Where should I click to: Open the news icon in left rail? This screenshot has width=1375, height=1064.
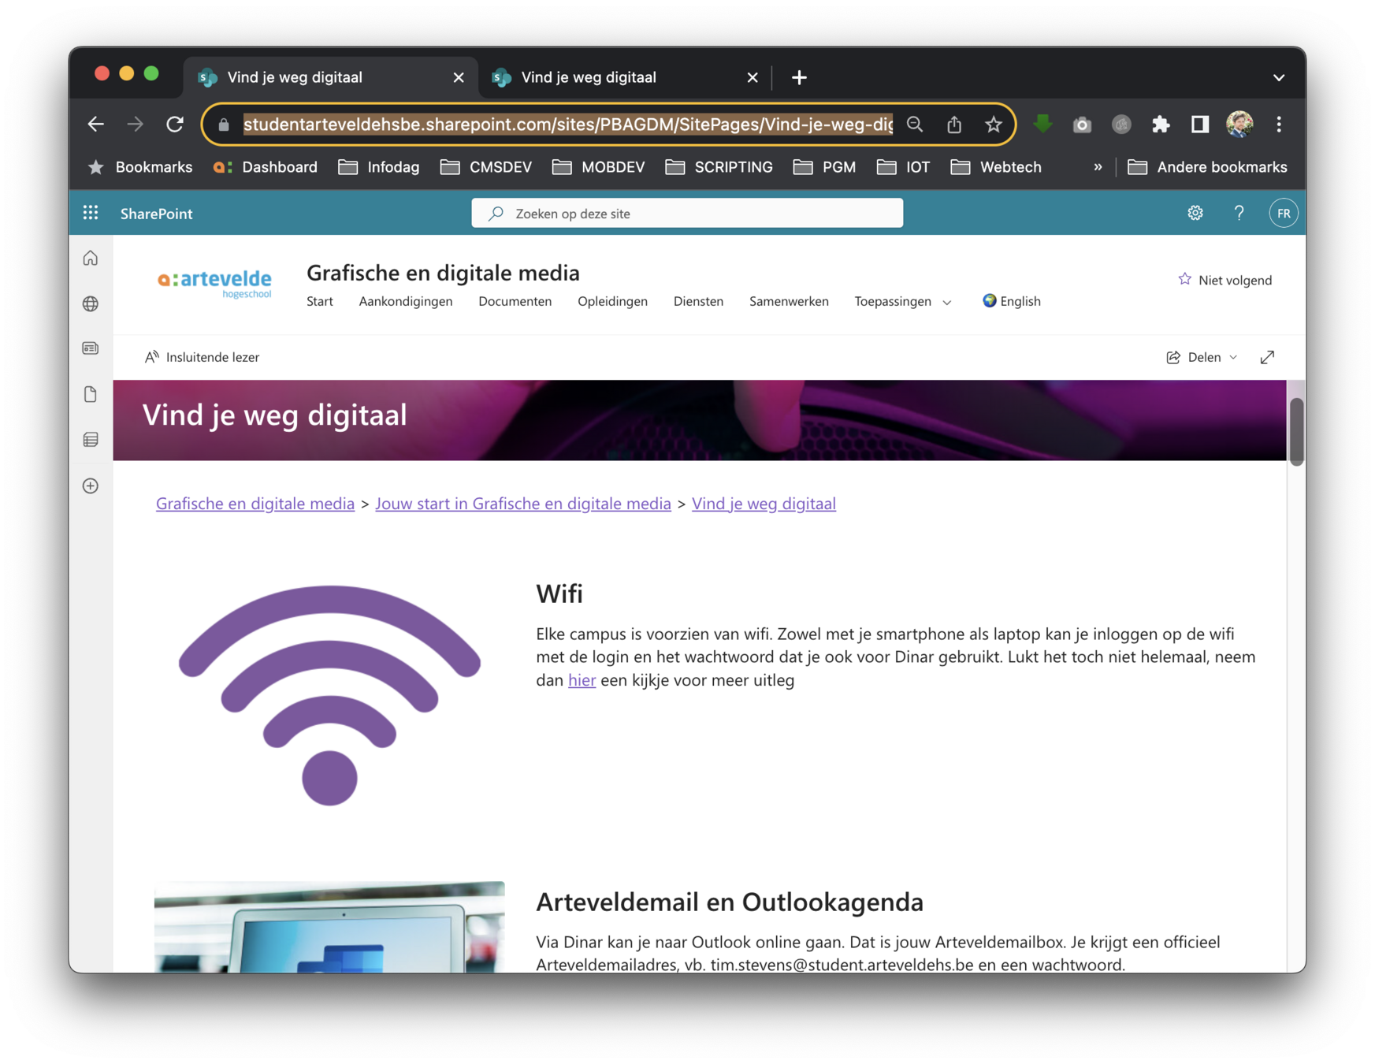coord(91,348)
